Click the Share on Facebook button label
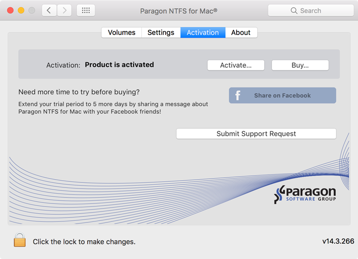 [x=282, y=95]
